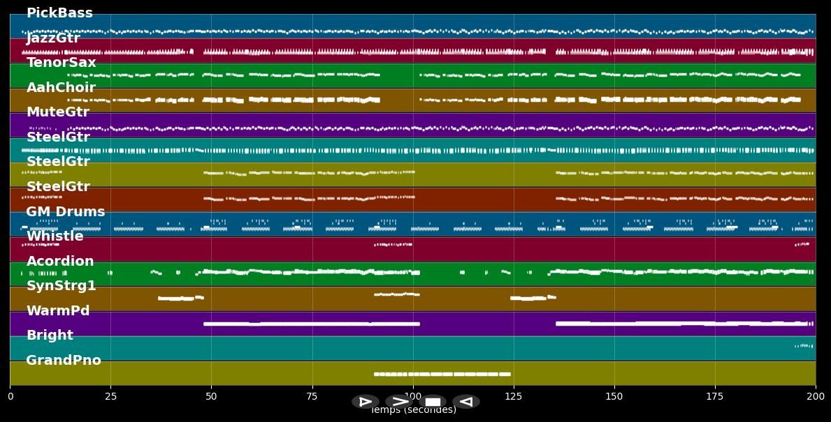The image size is (831, 422).
Task: Select the GM Drums track label
Action: 66,212
